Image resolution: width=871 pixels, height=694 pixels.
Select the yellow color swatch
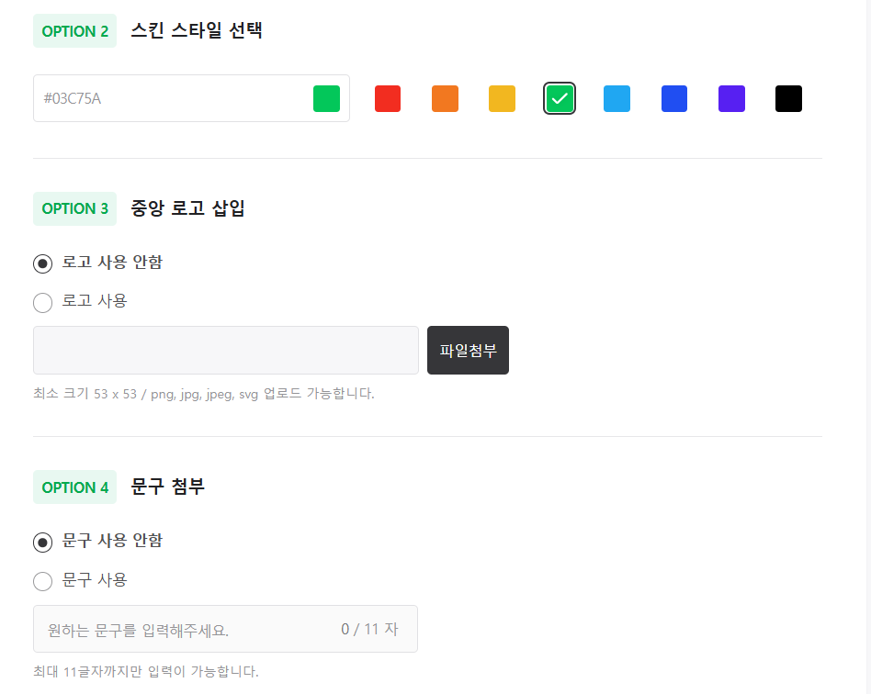tap(502, 98)
